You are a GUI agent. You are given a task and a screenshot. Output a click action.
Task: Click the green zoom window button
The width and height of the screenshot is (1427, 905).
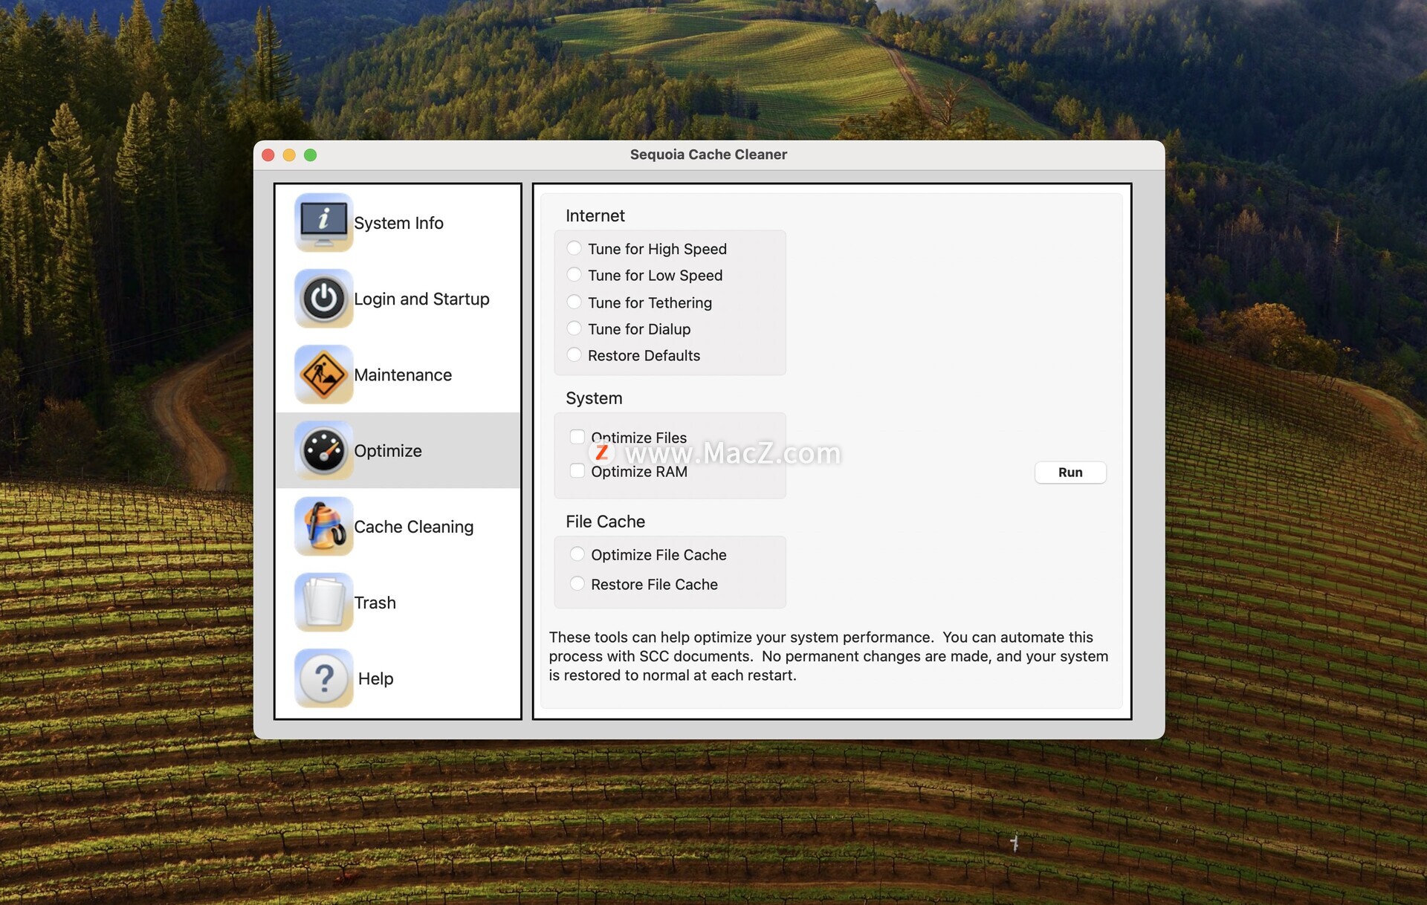[x=311, y=155]
